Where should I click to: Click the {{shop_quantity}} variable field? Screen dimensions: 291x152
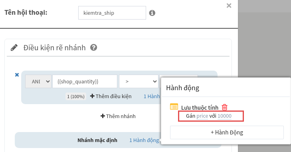tap(85, 81)
